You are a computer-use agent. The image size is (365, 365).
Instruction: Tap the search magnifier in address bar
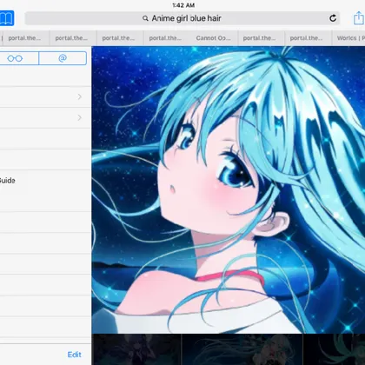click(x=145, y=18)
